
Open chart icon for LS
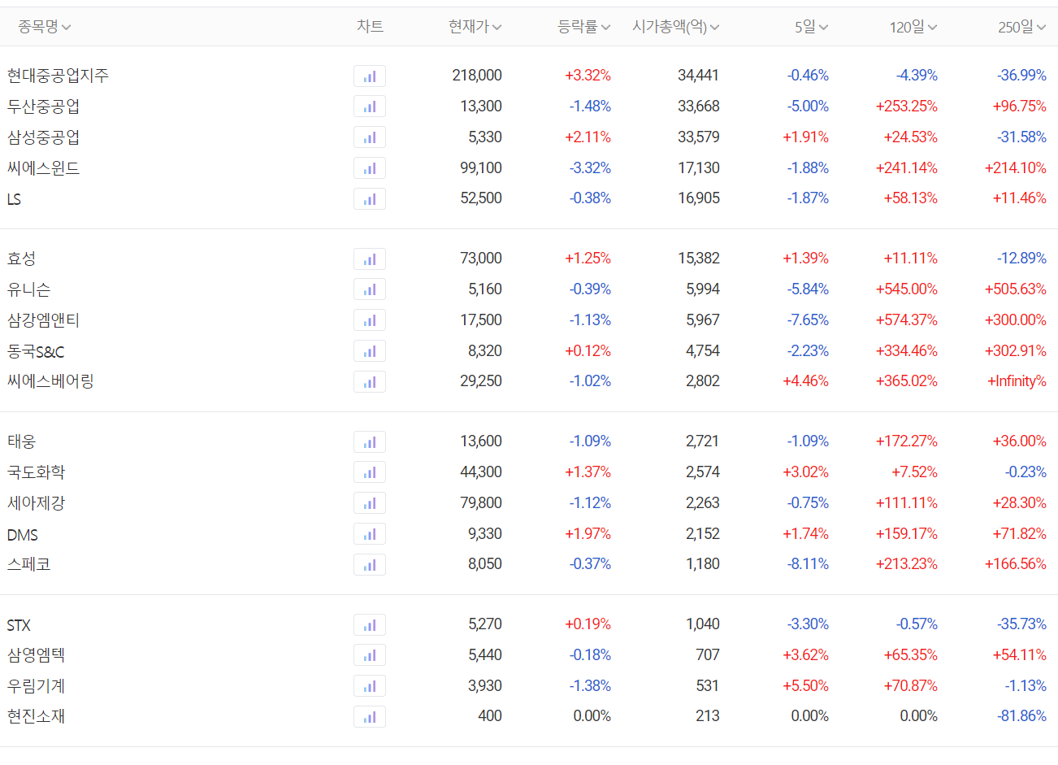(x=370, y=199)
